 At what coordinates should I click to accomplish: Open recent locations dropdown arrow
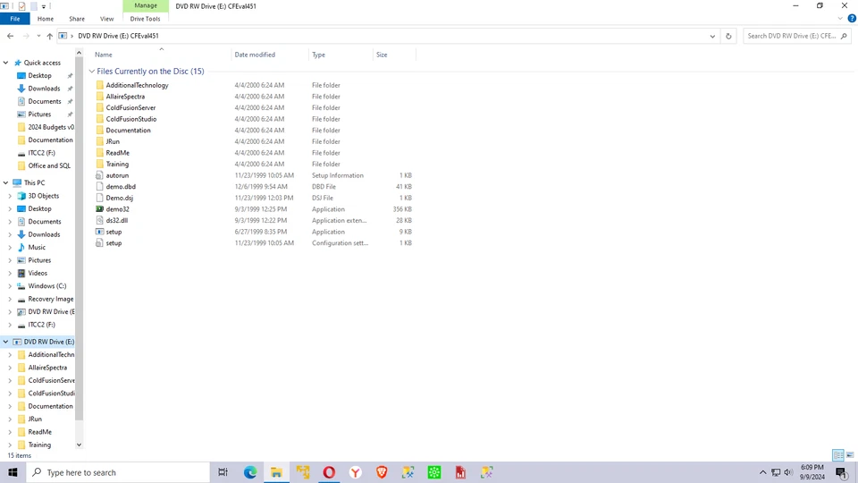[38, 36]
